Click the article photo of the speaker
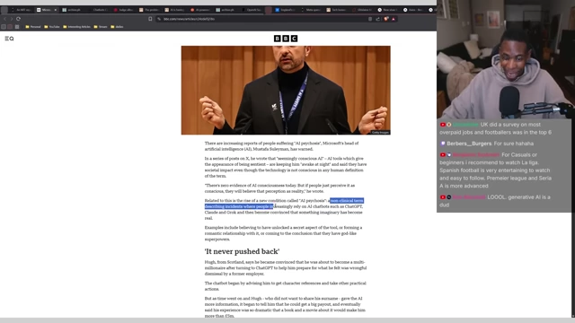Viewport: 575px width, 323px height. (286, 90)
